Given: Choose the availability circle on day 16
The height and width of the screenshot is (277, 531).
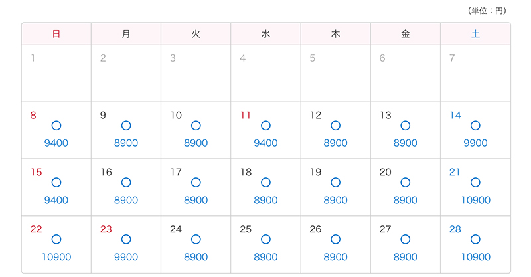Looking at the screenshot, I should click(x=126, y=182).
